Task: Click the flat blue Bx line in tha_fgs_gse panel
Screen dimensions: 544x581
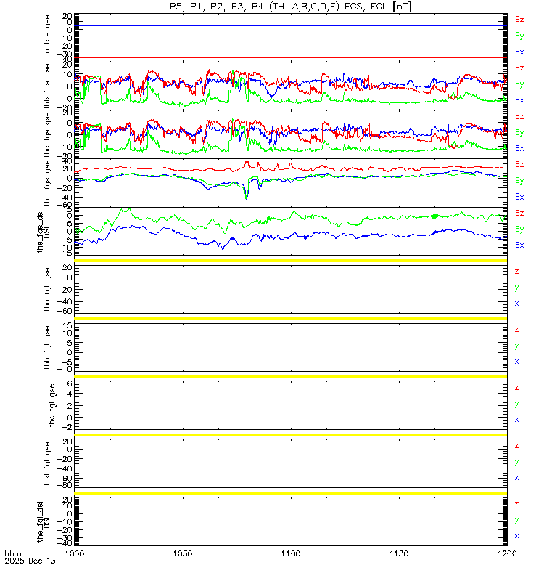Action: coord(291,26)
